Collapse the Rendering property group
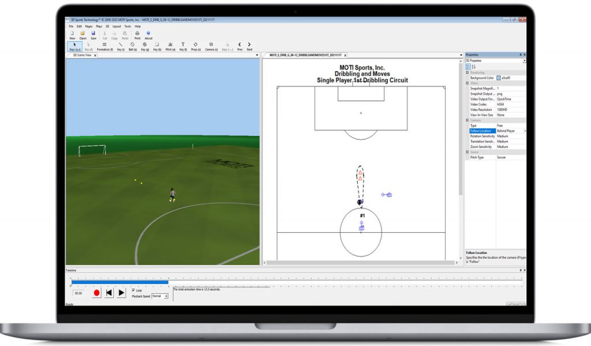Image resolution: width=591 pixels, height=346 pixels. point(467,72)
